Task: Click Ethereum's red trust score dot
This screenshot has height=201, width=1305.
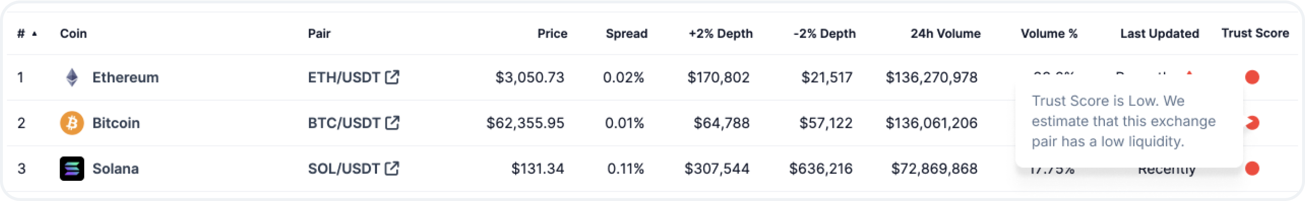Action: coord(1252,77)
